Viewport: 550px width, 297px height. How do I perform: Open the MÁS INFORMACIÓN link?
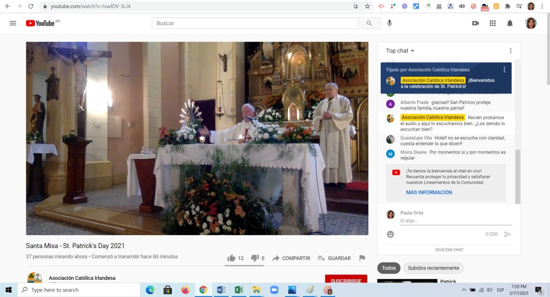coord(429,192)
